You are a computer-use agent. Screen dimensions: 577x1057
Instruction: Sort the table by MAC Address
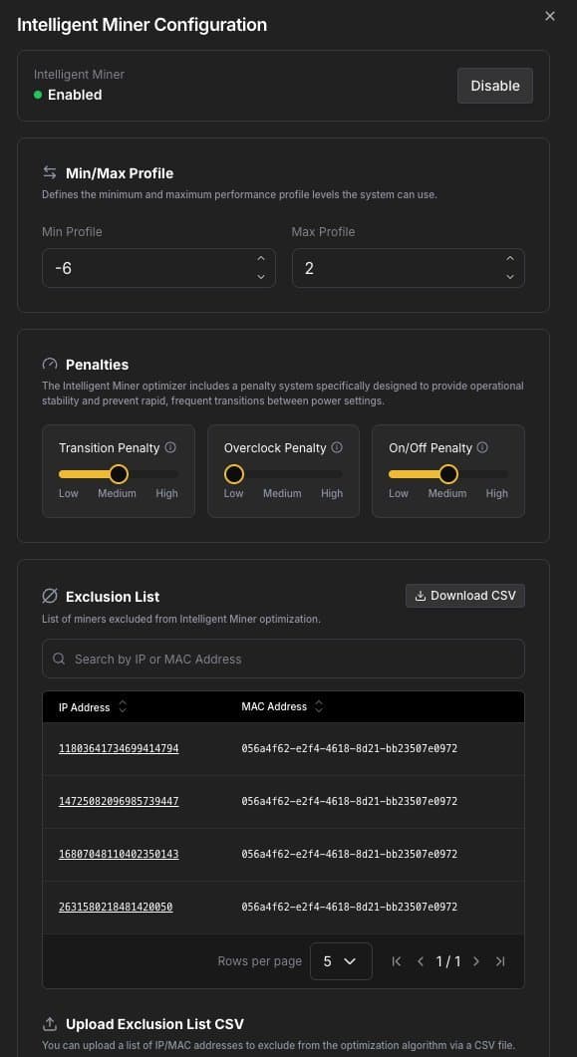tap(319, 706)
